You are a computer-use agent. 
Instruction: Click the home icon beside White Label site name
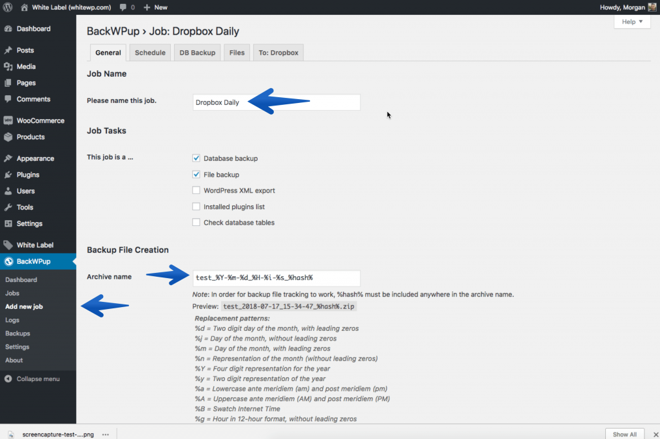click(24, 7)
